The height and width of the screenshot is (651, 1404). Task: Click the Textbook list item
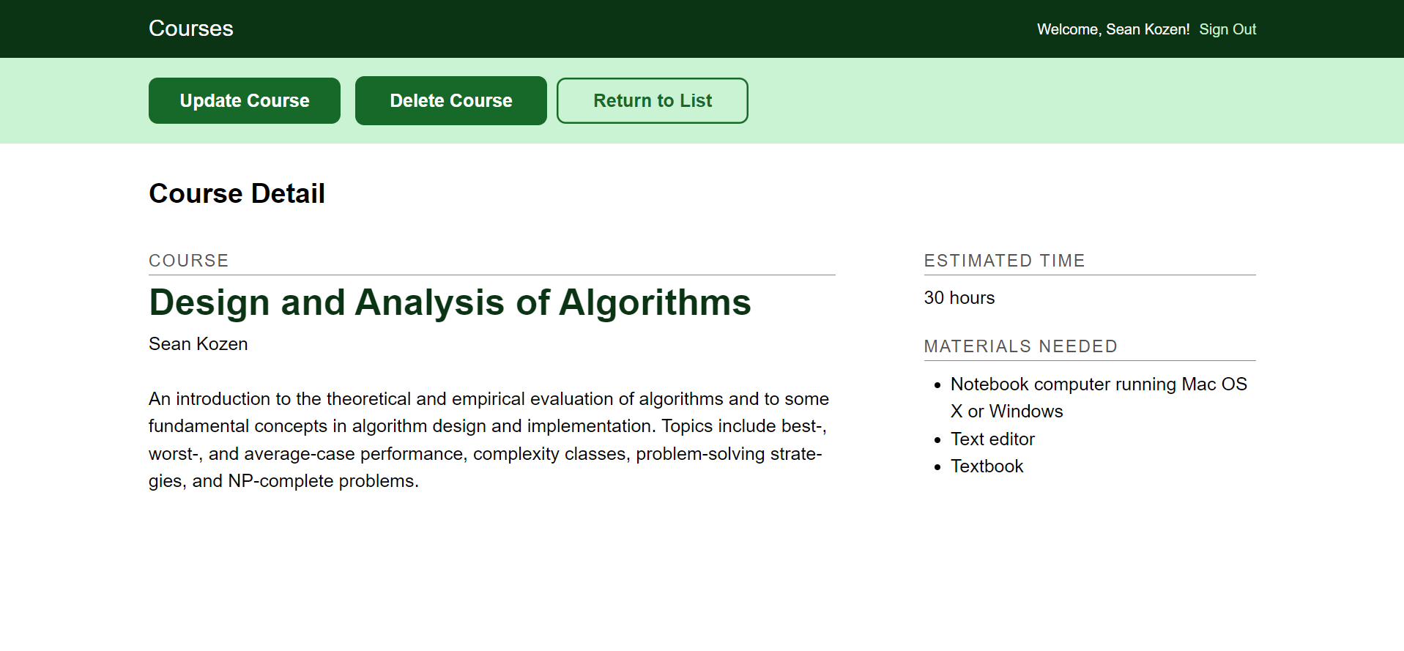point(987,466)
